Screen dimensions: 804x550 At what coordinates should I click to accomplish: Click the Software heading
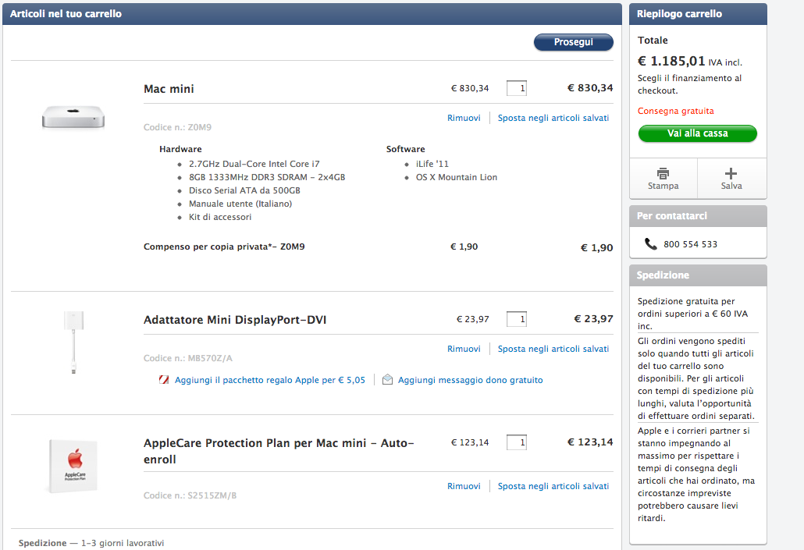point(406,149)
